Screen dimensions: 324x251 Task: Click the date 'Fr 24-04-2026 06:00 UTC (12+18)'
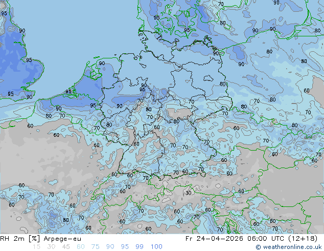pos(251,239)
